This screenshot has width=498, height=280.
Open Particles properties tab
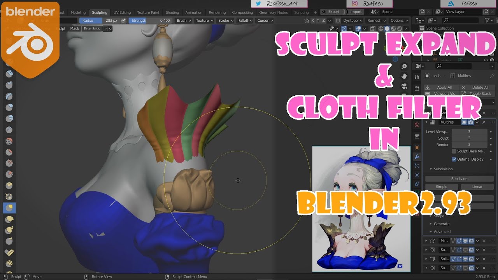pyautogui.click(x=417, y=166)
